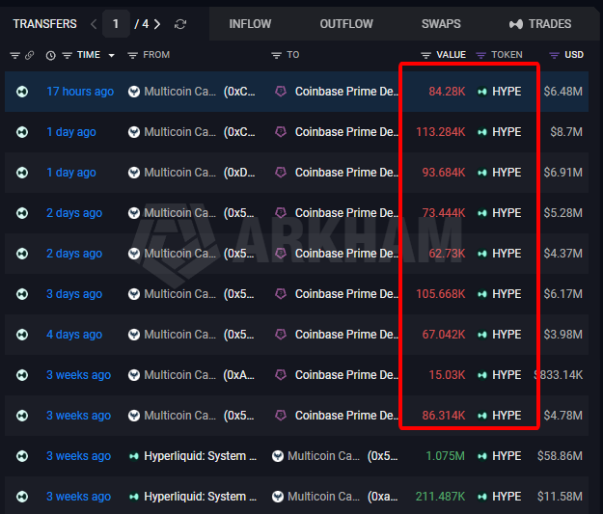The height and width of the screenshot is (514, 603).
Task: Filter by TO column
Action: pyautogui.click(x=276, y=56)
